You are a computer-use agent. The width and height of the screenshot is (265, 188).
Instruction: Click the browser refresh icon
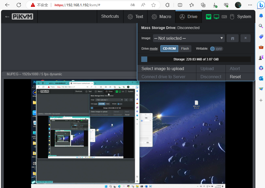point(19,5)
